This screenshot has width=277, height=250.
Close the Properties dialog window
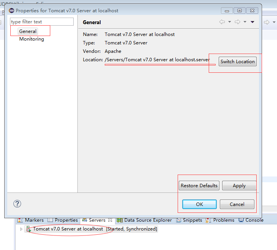coord(252,11)
